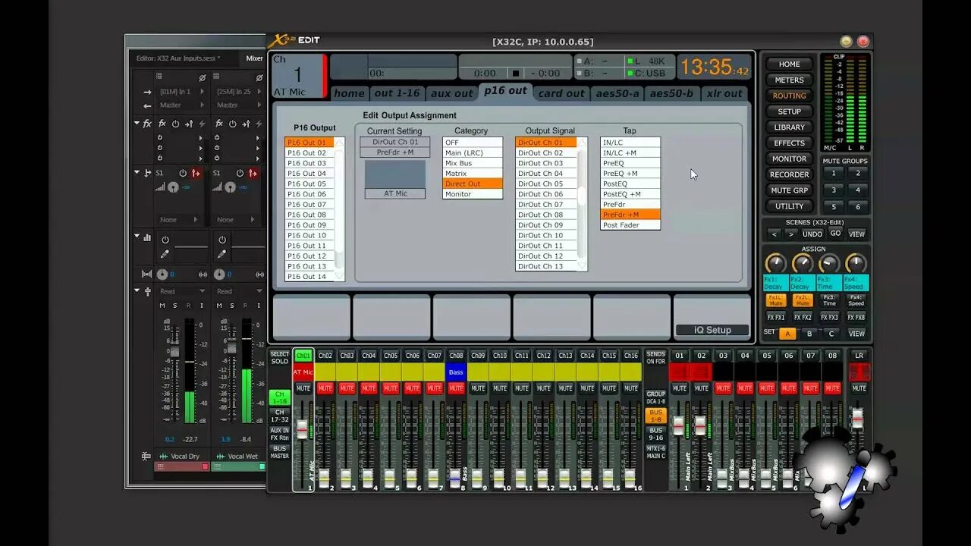Click previous scene arrow button
Image resolution: width=971 pixels, height=546 pixels.
774,234
